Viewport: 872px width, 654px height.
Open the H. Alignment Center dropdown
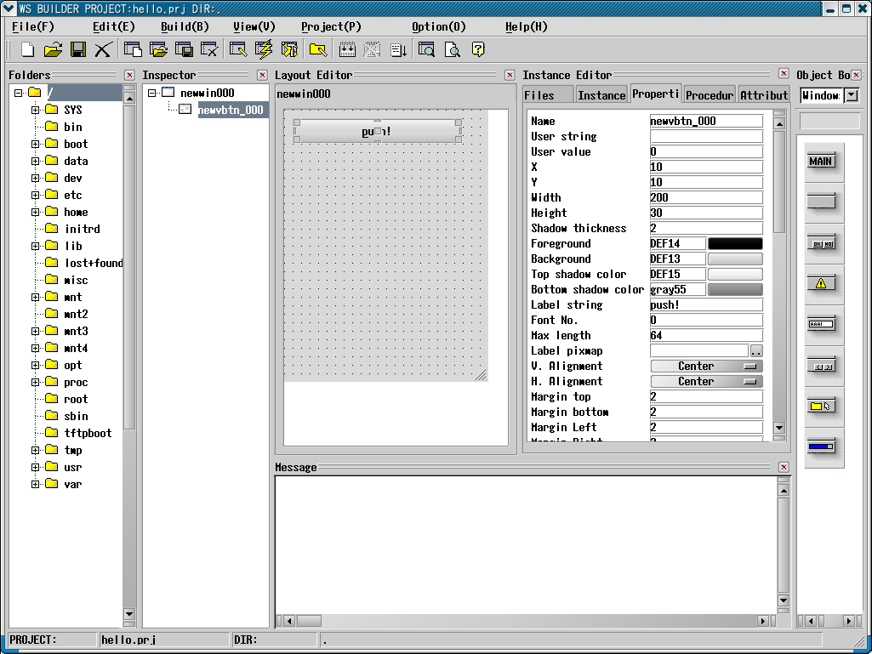tap(706, 382)
